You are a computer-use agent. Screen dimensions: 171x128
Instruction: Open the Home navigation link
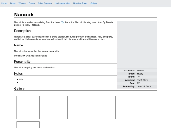click(x=4, y=3)
